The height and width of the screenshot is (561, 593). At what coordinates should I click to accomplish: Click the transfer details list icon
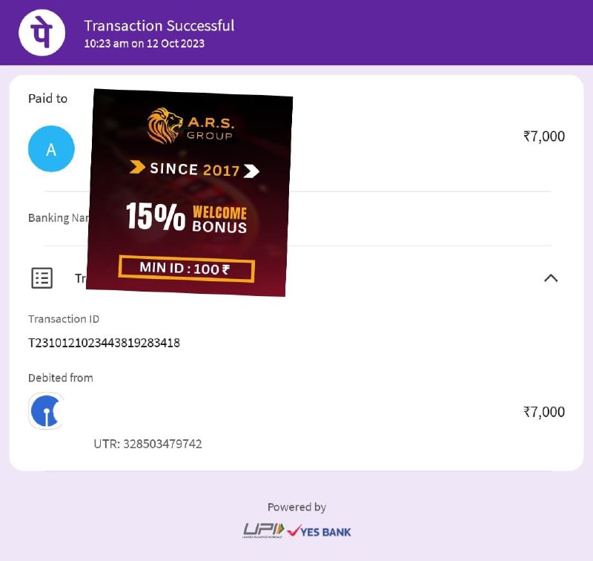pyautogui.click(x=42, y=278)
